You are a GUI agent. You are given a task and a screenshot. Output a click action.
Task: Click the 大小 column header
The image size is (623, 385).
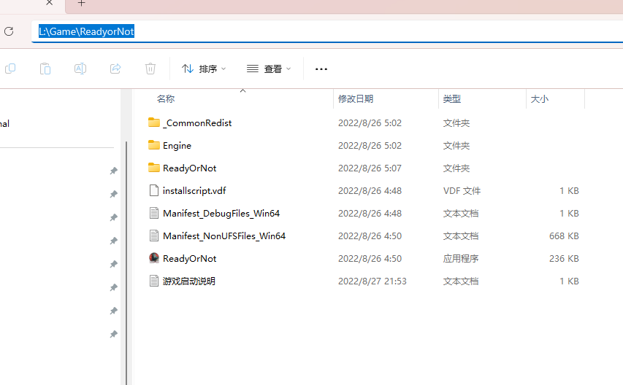click(540, 99)
